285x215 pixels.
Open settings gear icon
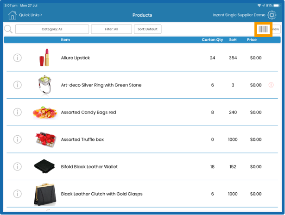pos(272,15)
